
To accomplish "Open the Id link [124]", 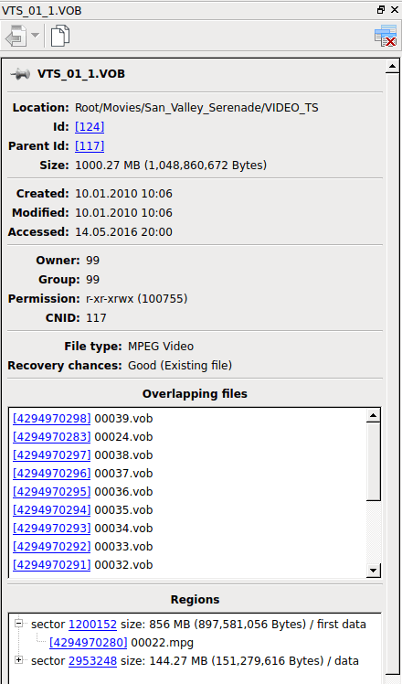I will [90, 127].
